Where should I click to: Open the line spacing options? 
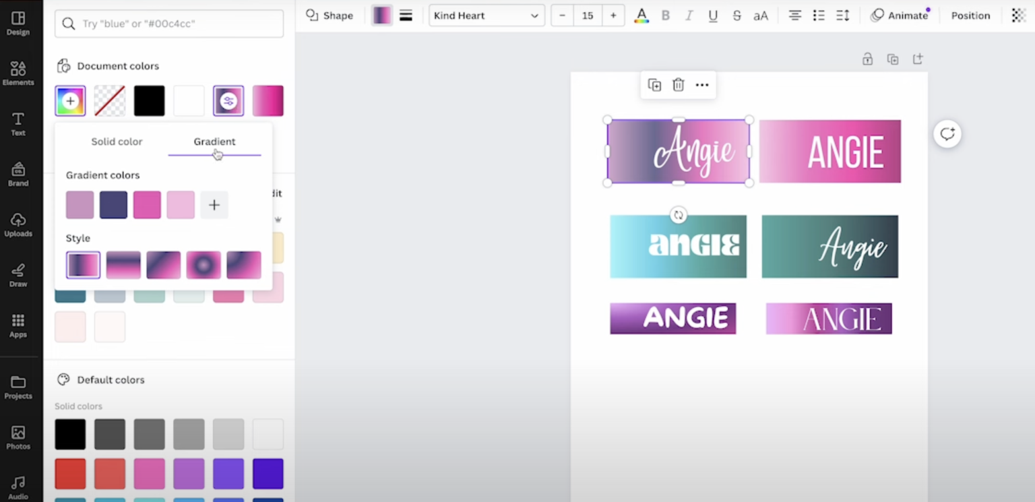[x=842, y=15]
